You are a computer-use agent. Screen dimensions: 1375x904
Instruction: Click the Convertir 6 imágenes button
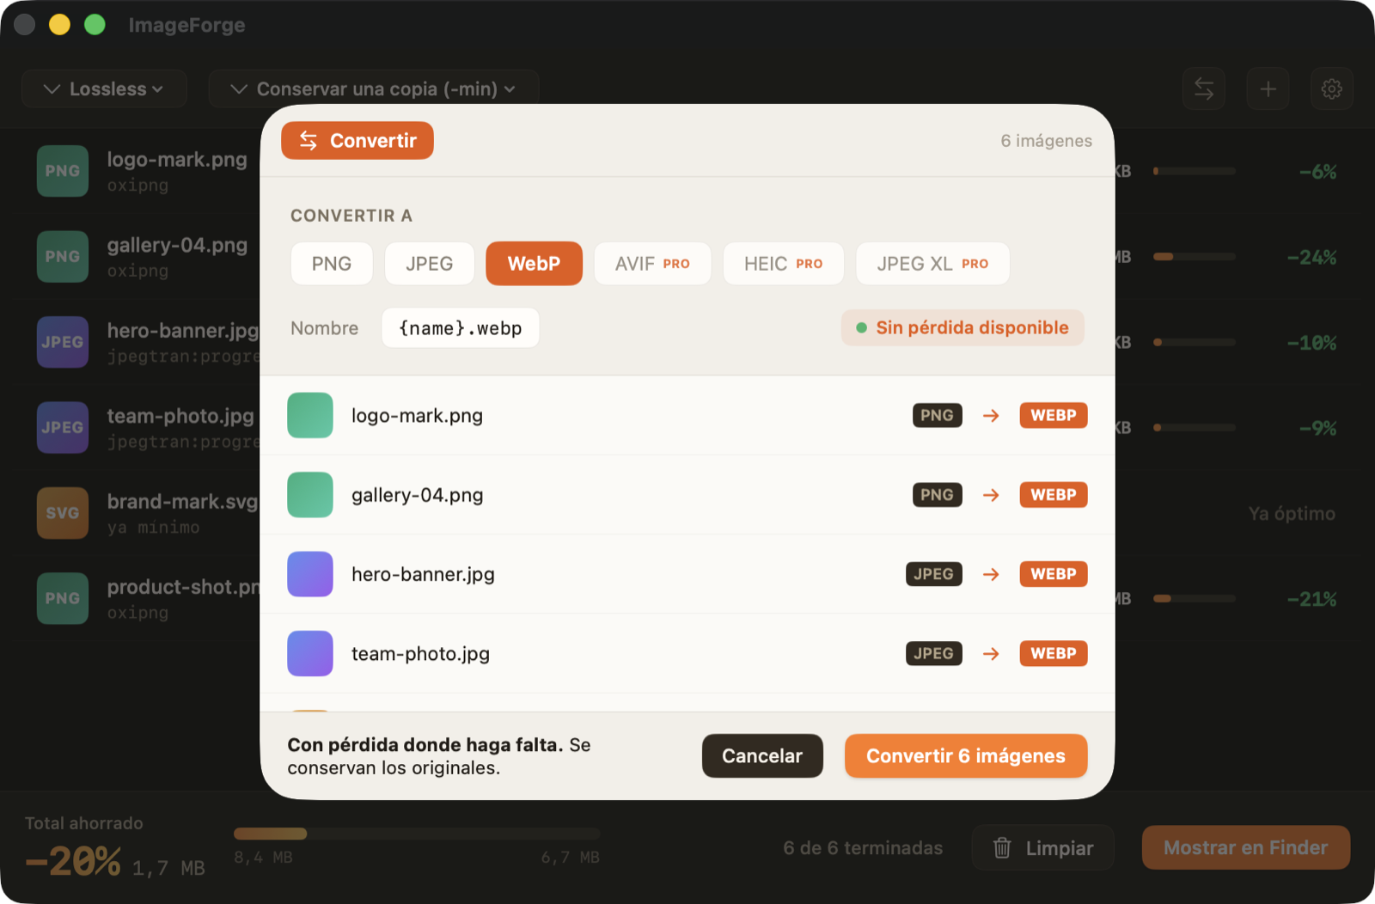[x=966, y=756]
